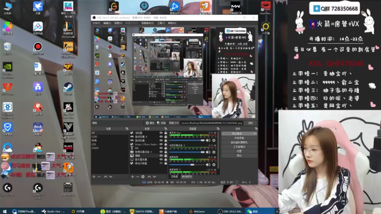Adjust third mixer channel volume slider
The width and height of the screenshot is (381, 214).
click(187, 165)
